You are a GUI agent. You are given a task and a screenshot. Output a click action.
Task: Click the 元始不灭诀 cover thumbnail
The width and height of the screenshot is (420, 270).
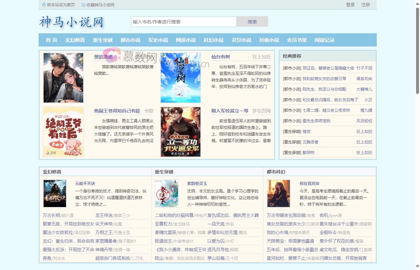click(x=55, y=194)
